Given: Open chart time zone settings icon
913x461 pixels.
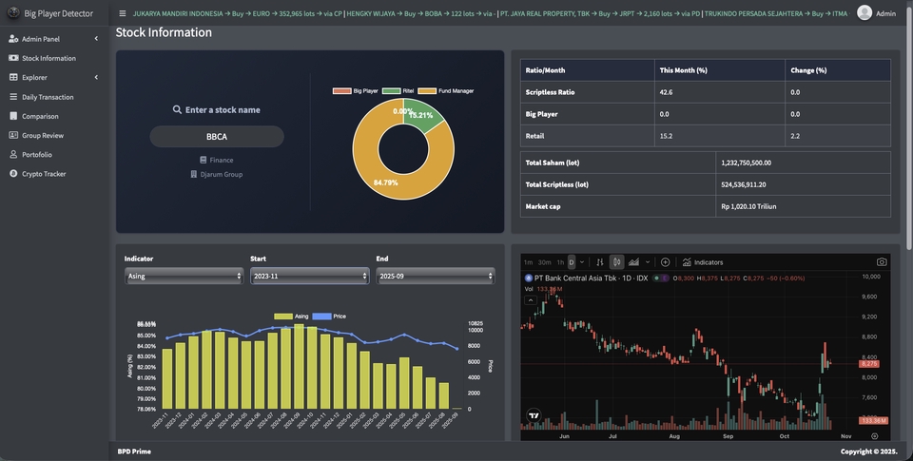Looking at the screenshot, I should (874, 436).
